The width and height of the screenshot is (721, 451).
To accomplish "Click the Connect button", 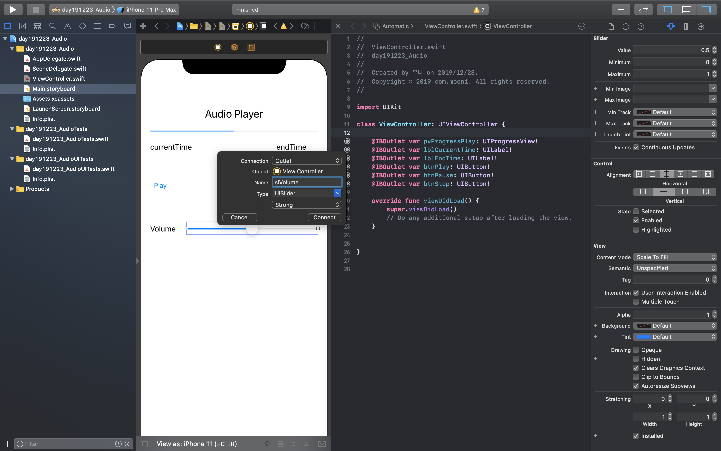I will pyautogui.click(x=324, y=217).
